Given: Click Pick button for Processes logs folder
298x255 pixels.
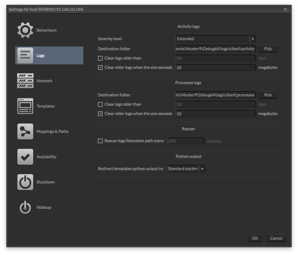Looking at the screenshot, I should point(268,95).
